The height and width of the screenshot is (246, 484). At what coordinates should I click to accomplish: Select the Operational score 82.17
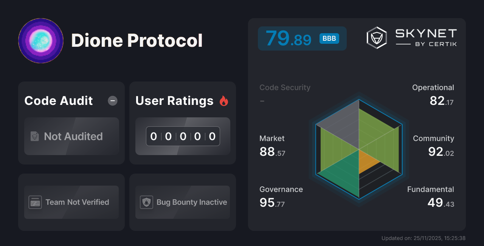coord(441,101)
